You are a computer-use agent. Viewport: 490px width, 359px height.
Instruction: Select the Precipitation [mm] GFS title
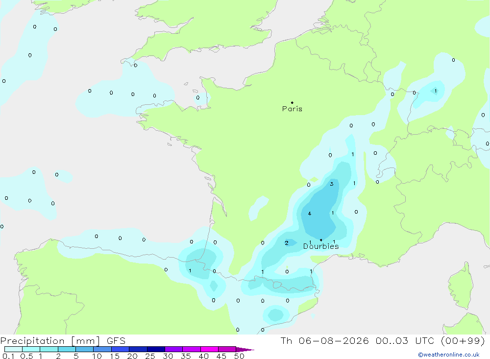(x=63, y=340)
